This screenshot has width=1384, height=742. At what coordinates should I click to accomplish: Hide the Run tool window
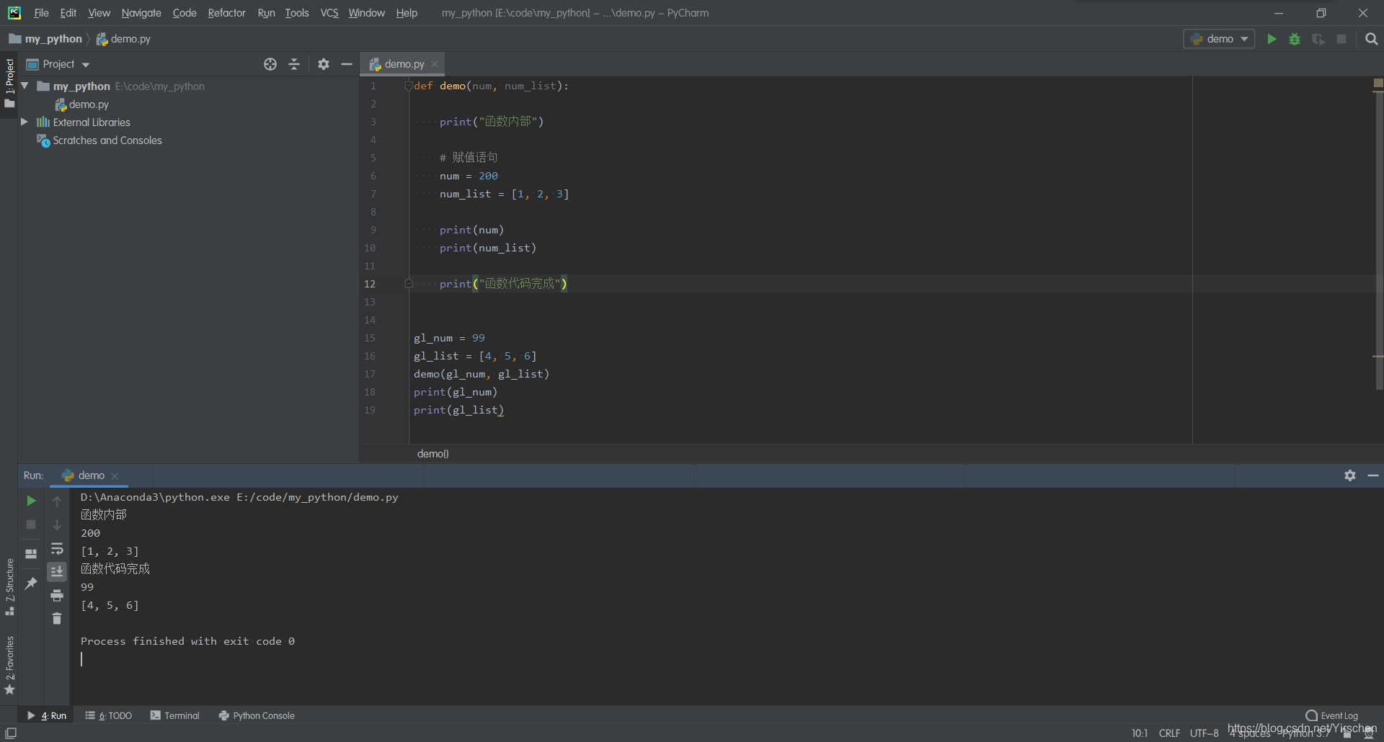1373,475
